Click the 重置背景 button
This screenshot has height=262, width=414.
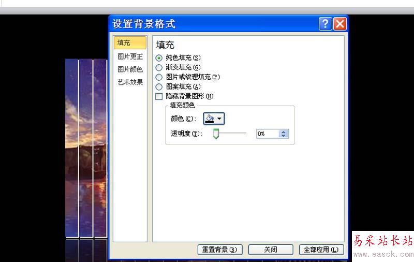(x=220, y=250)
